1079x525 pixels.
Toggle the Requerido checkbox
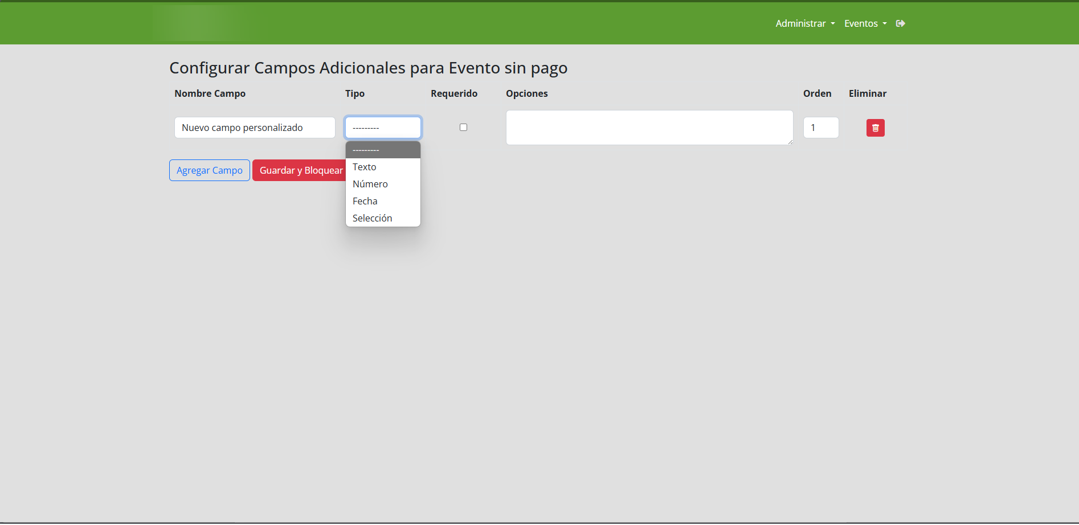coord(463,128)
